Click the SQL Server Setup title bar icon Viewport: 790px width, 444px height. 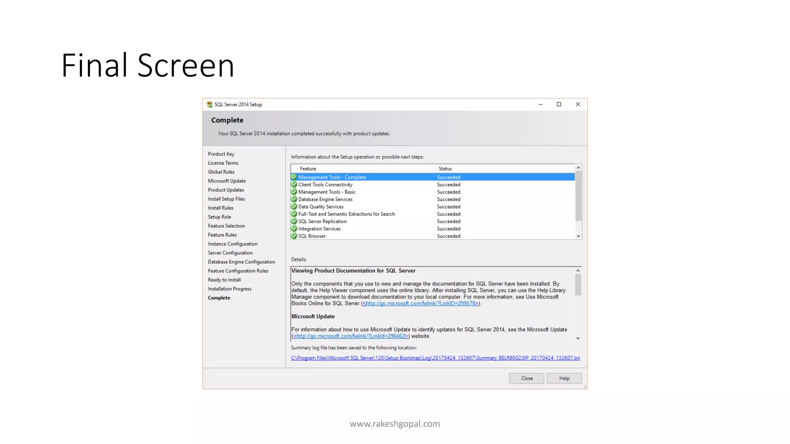[209, 104]
